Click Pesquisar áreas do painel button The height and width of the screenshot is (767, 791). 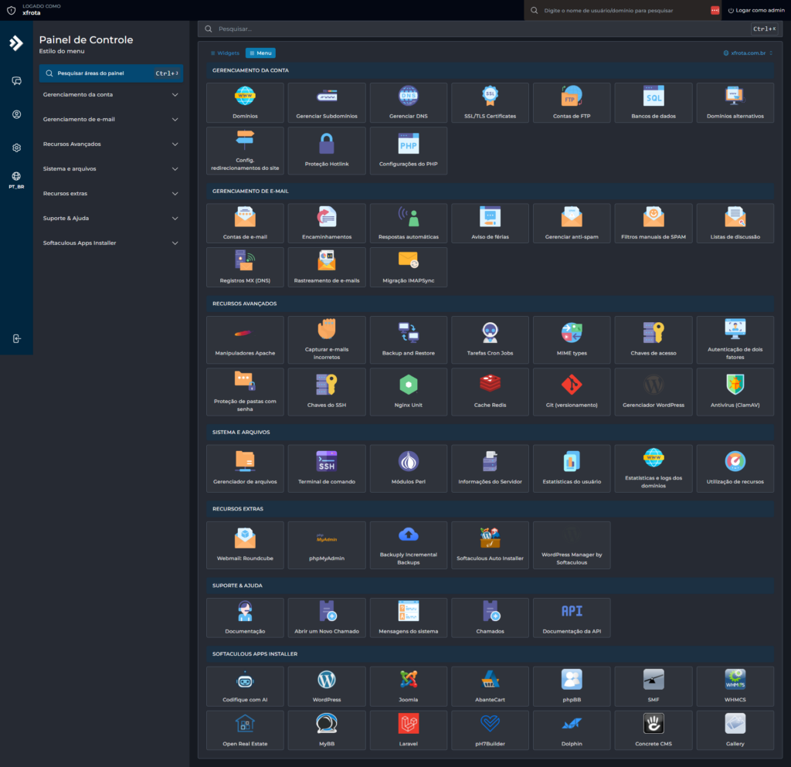[x=111, y=73]
